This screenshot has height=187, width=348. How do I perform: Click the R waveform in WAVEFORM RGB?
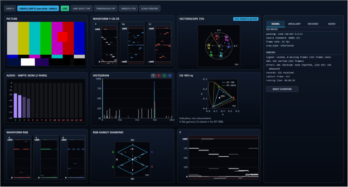tap(22, 159)
